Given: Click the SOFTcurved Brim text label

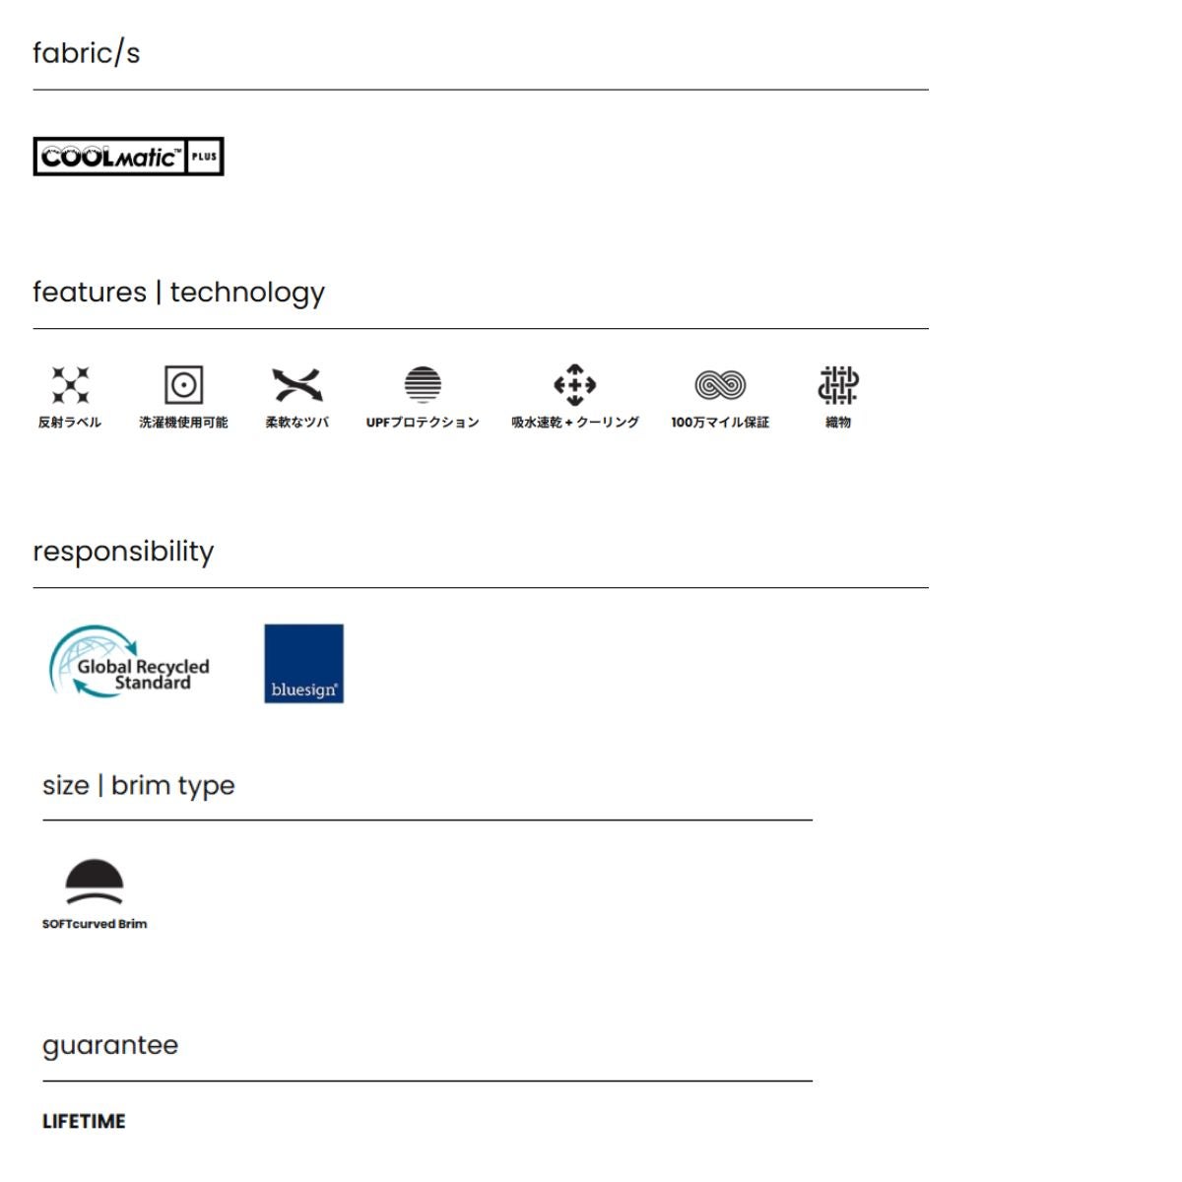Looking at the screenshot, I should click(x=95, y=924).
